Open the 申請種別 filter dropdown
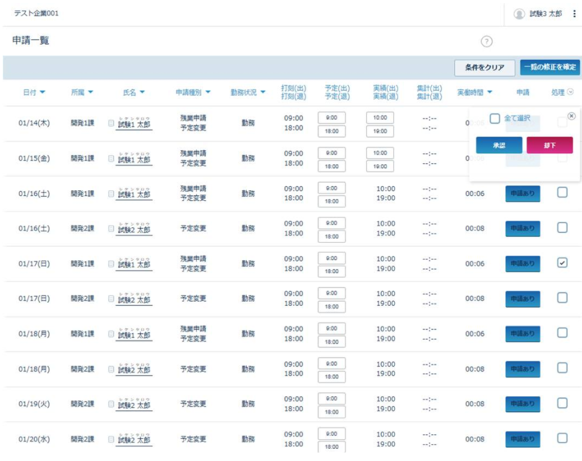Screen dimensions: 582x461 pos(207,93)
